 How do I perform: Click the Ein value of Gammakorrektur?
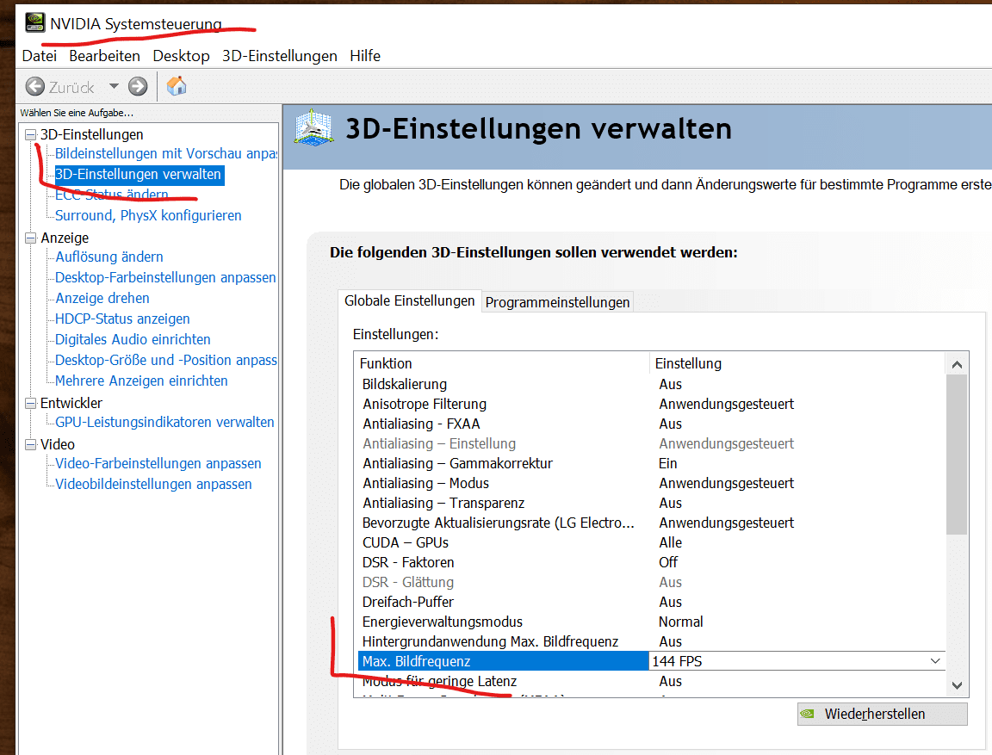click(667, 463)
